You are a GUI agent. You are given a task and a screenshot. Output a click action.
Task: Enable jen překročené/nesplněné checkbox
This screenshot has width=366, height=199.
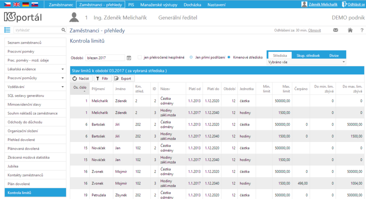coord(140,57)
